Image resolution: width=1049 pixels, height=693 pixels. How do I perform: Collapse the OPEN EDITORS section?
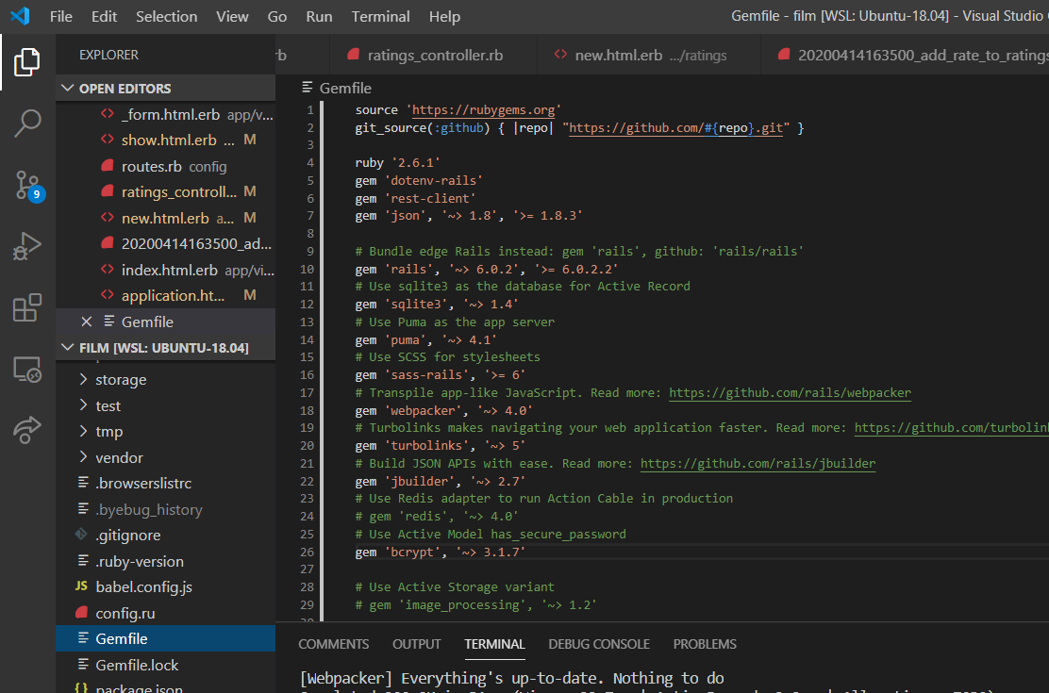(68, 87)
